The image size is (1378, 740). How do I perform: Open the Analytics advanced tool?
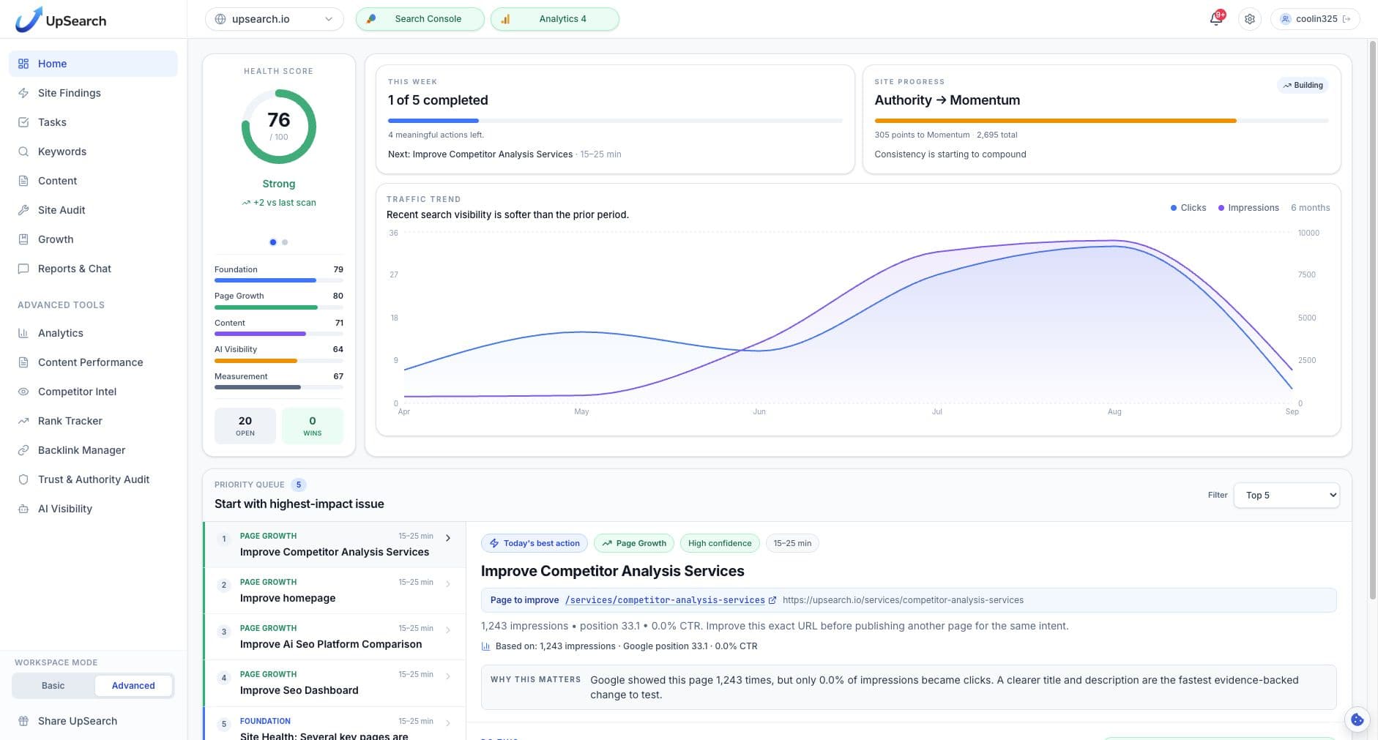click(93, 333)
